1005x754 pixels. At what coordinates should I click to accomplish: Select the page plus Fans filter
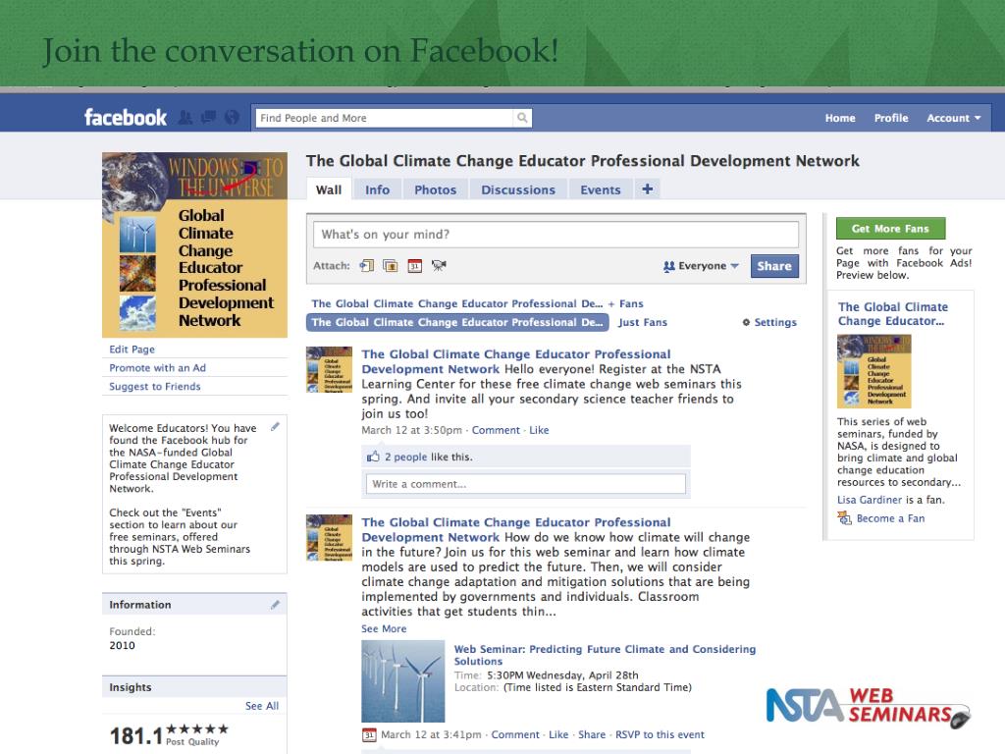(x=477, y=304)
